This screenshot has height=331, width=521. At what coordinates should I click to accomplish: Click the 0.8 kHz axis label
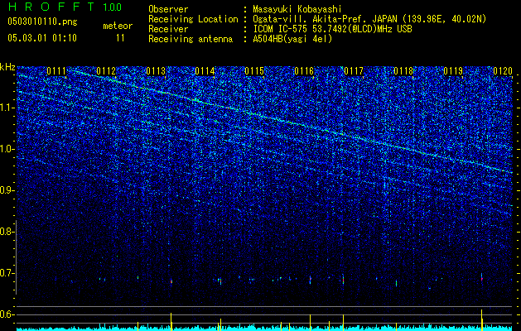[7, 232]
